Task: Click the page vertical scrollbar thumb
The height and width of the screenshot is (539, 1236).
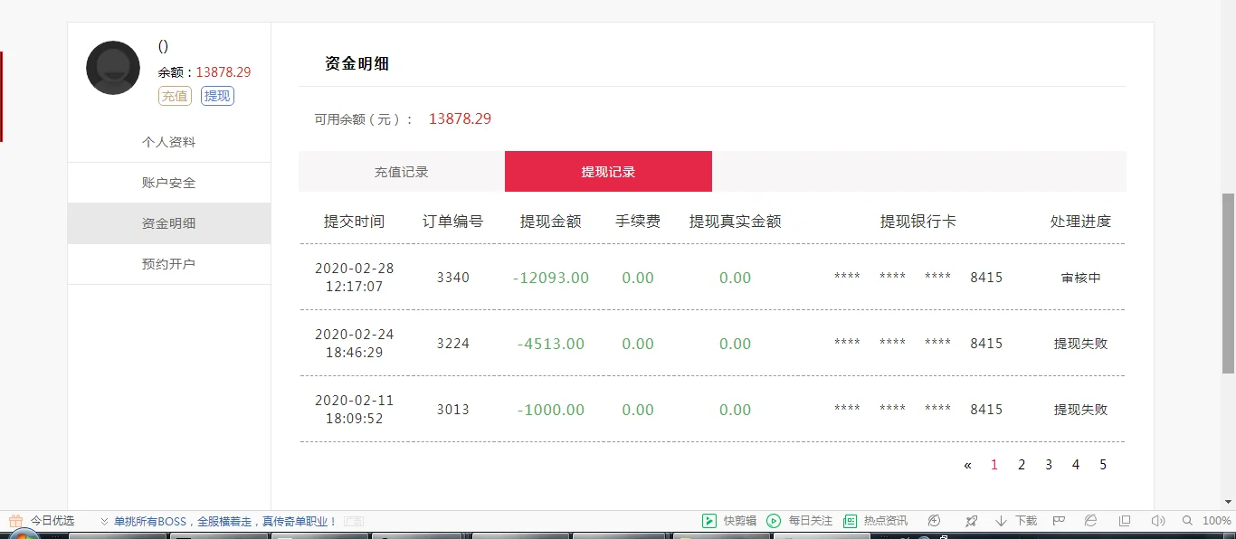Action: (x=1228, y=282)
